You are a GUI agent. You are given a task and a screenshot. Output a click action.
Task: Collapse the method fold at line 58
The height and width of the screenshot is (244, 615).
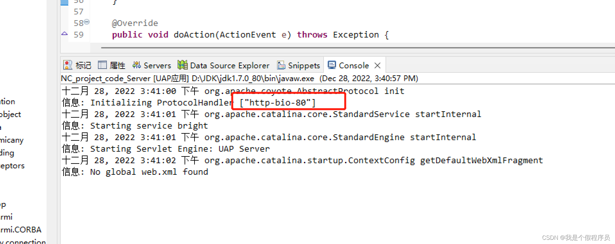click(x=87, y=22)
